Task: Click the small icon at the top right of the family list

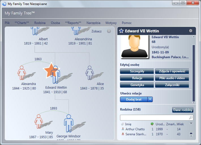Action: (191, 123)
